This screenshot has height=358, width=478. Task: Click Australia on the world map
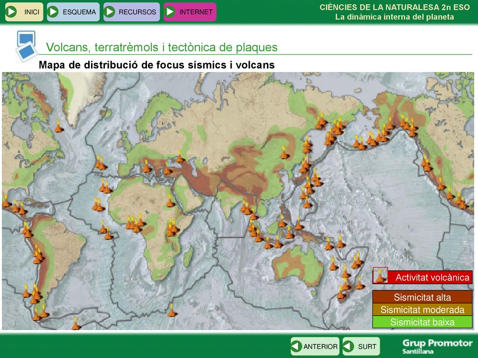(297, 265)
